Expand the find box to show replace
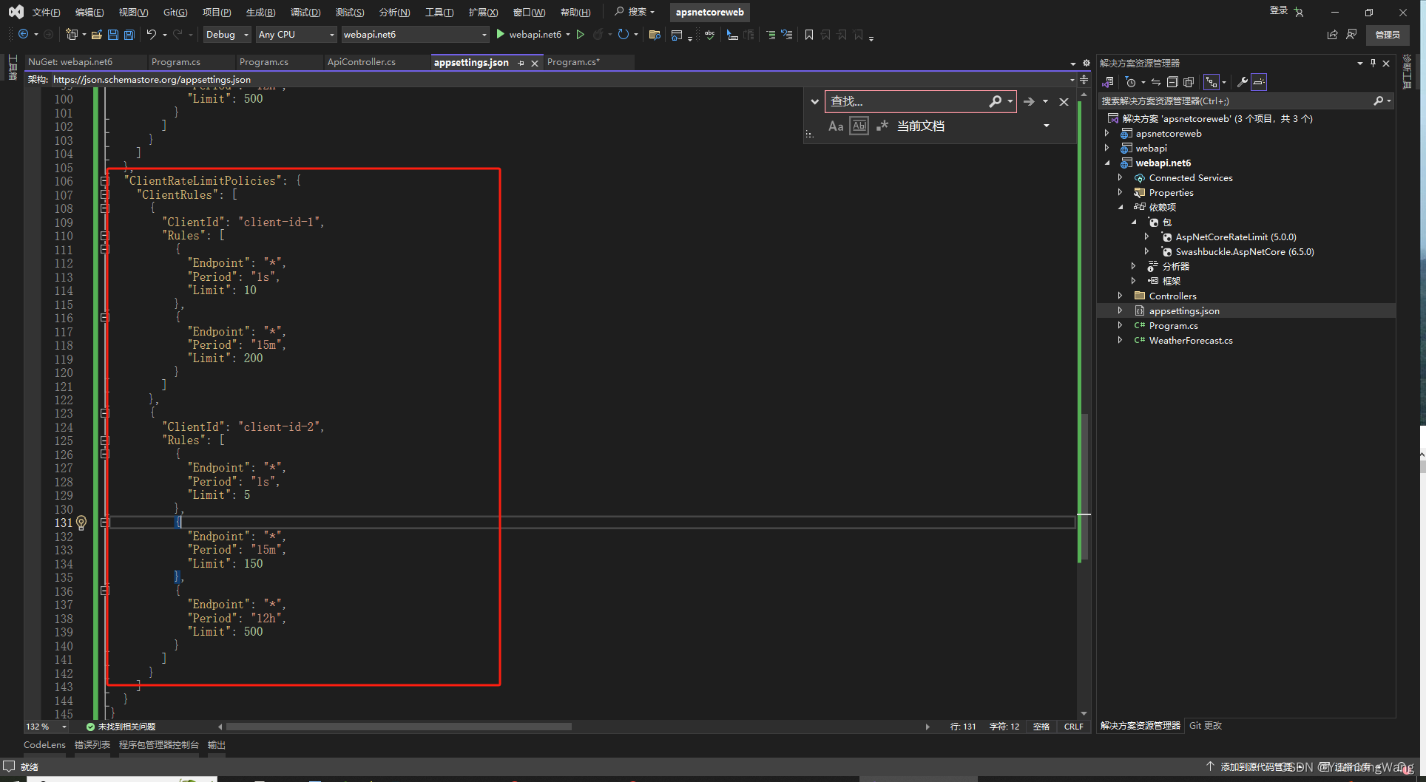 pos(814,101)
